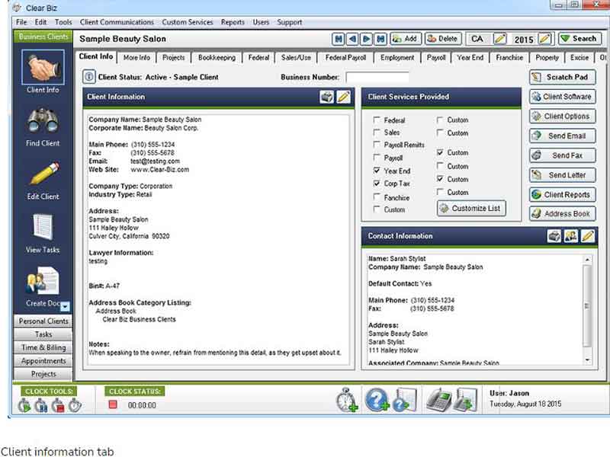Image resolution: width=610 pixels, height=457 pixels.
Task: Click the Client Status info icon
Action: [88, 77]
